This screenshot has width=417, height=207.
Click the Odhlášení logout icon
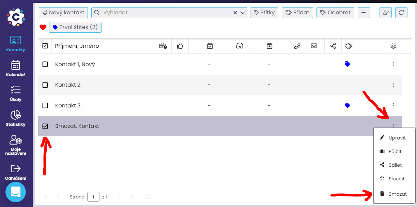point(16,168)
